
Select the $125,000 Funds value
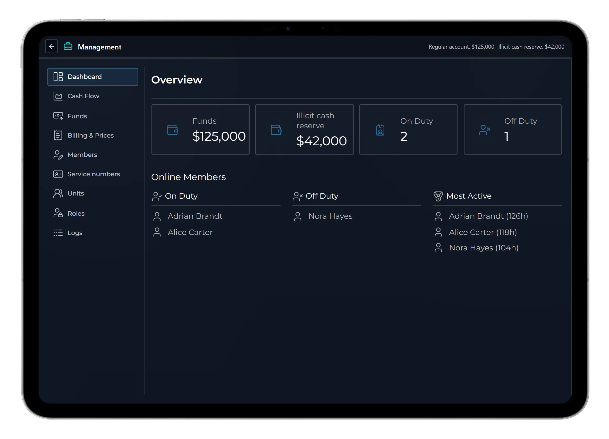[x=219, y=136]
